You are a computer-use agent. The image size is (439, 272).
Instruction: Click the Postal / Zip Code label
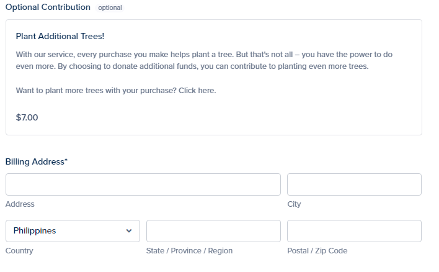tap(317, 251)
